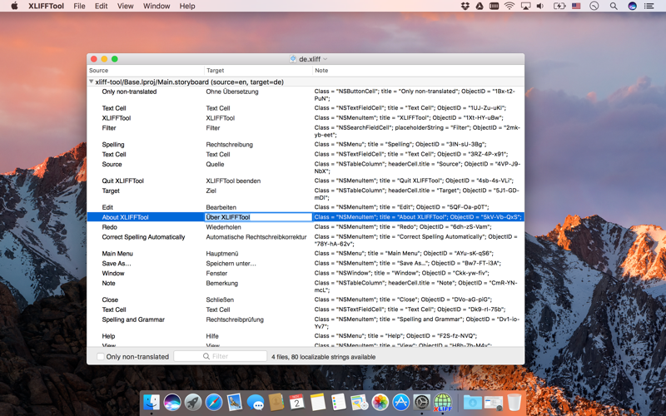Open the App Store from the dock
Screen dimensions: 666x416
pos(401,402)
